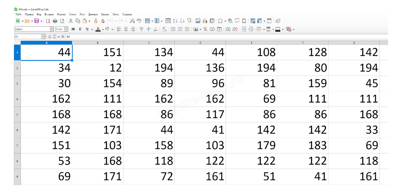Insert an image
Viewport: 402px width, 192px height.
198,21
